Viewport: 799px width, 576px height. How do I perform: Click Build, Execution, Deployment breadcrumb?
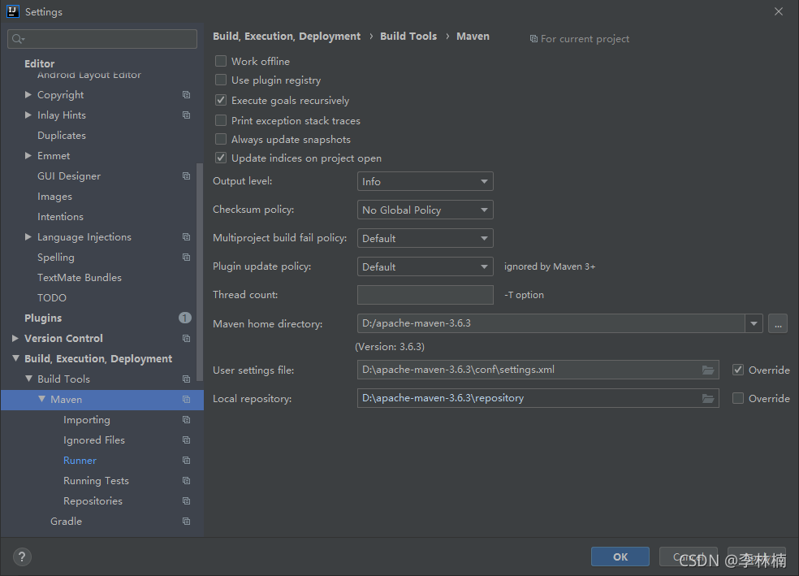pos(287,37)
